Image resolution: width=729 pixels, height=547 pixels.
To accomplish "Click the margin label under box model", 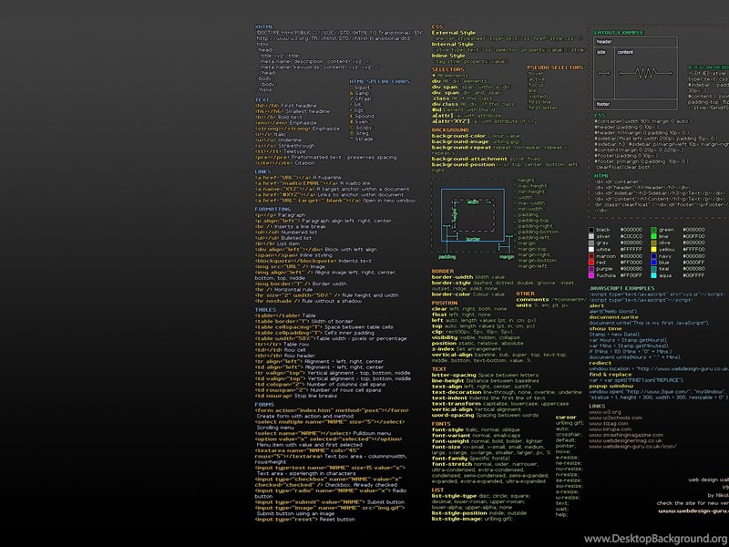I will [x=507, y=257].
